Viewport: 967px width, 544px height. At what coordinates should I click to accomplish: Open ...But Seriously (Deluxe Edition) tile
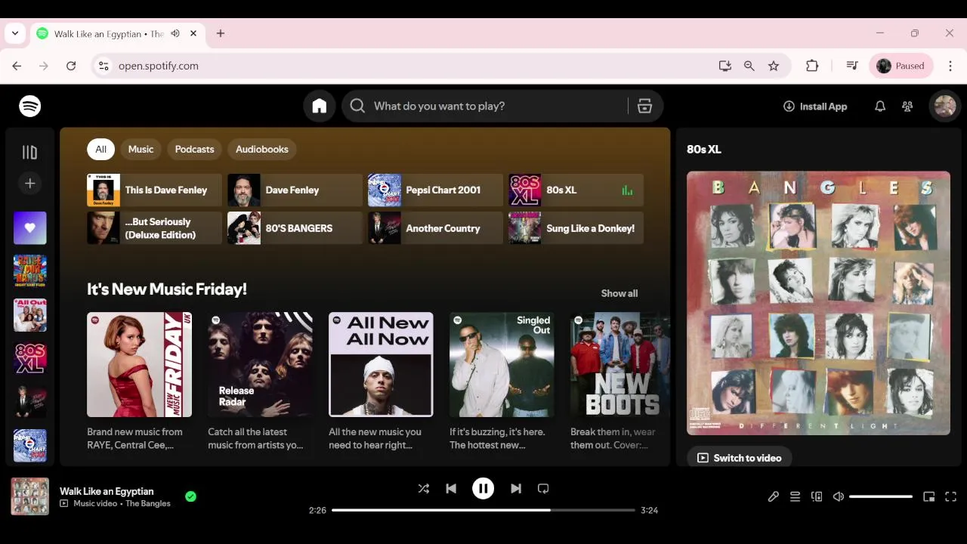pos(154,228)
